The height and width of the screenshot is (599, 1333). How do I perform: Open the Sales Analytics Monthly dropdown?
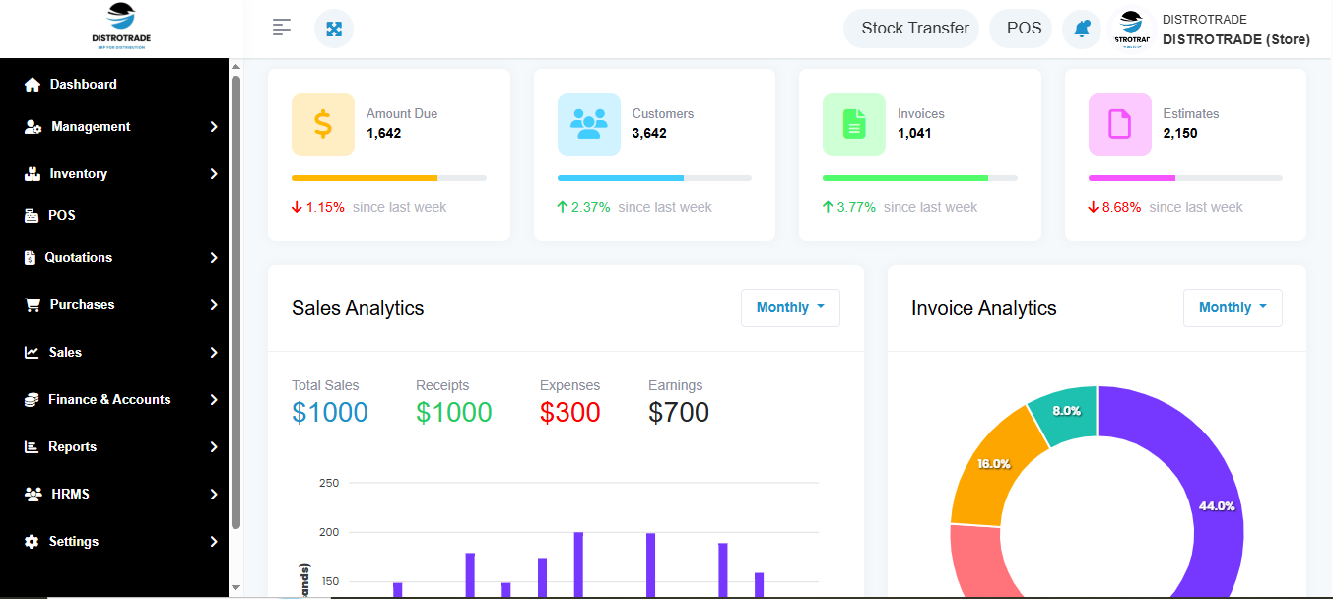click(x=790, y=307)
